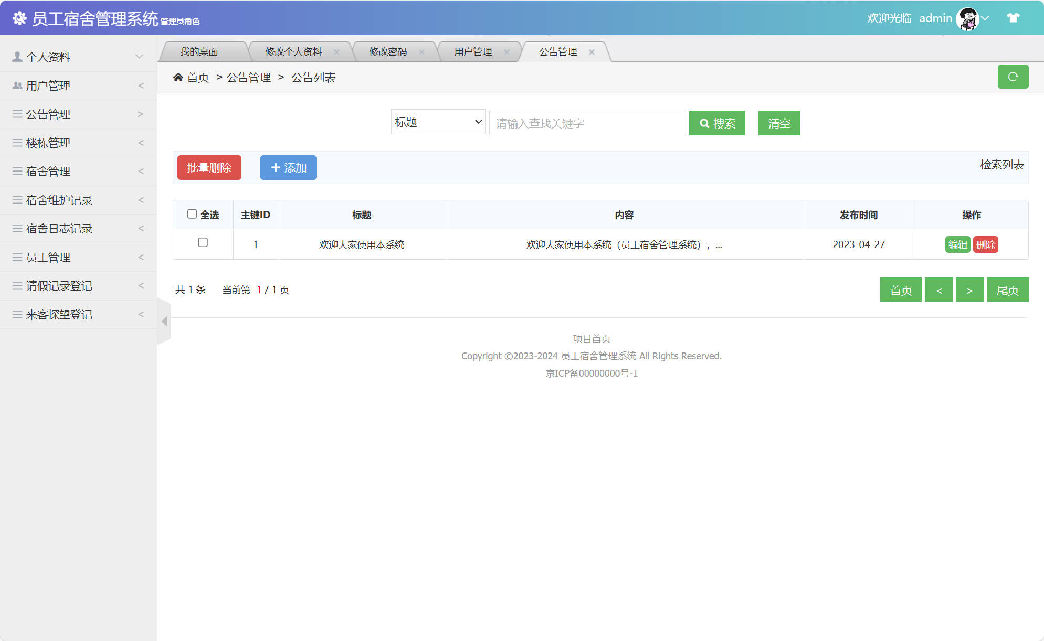This screenshot has height=641, width=1044.
Task: Switch to the 修改密码 tab
Action: click(x=388, y=51)
